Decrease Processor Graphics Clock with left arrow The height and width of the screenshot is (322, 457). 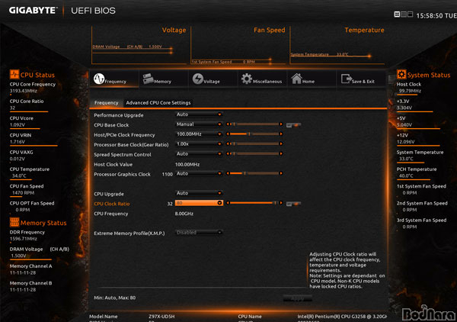tap(228, 173)
